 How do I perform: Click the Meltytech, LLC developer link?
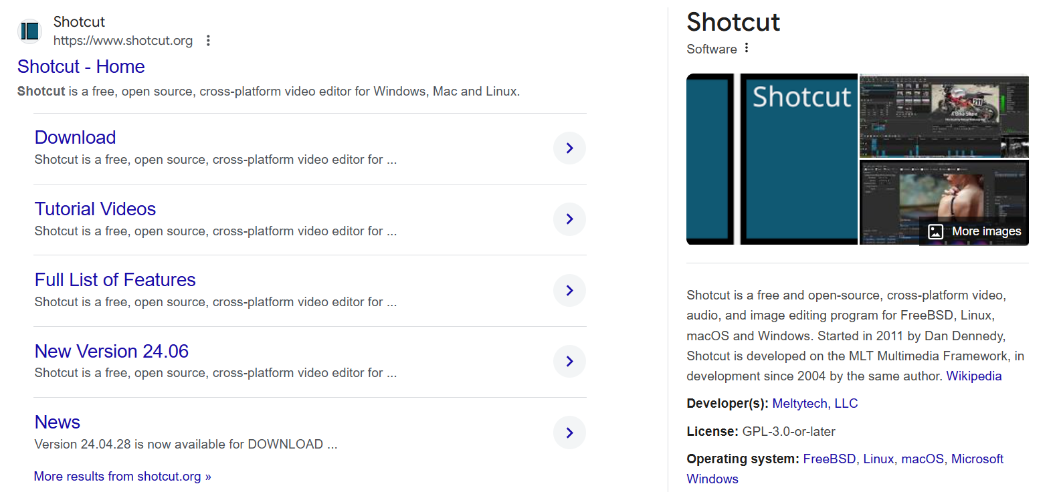(x=814, y=404)
